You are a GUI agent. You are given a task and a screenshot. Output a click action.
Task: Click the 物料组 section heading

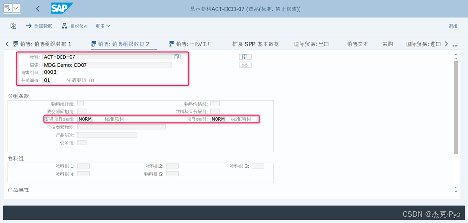coord(16,158)
